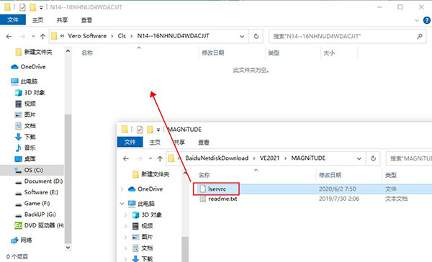Open 下载 in N14 sidebar
Image resolution: width=432 pixels, height=262 pixels.
[x=25, y=137]
